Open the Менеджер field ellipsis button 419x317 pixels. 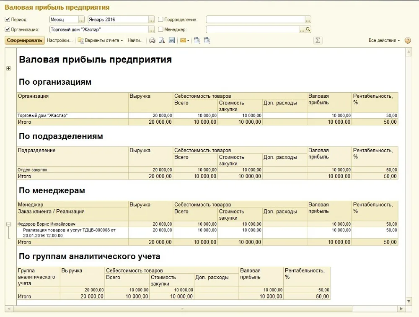(302, 29)
